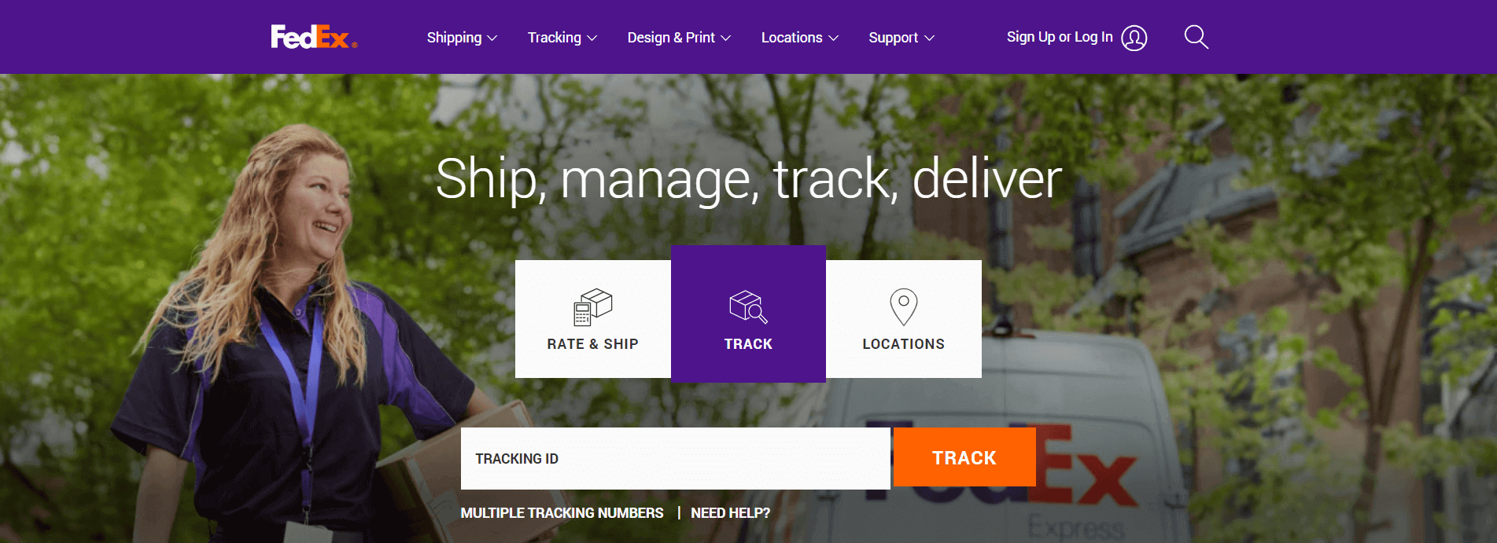1497x543 pixels.
Task: Select the Rate & Ship calculator box icon
Action: tap(592, 307)
